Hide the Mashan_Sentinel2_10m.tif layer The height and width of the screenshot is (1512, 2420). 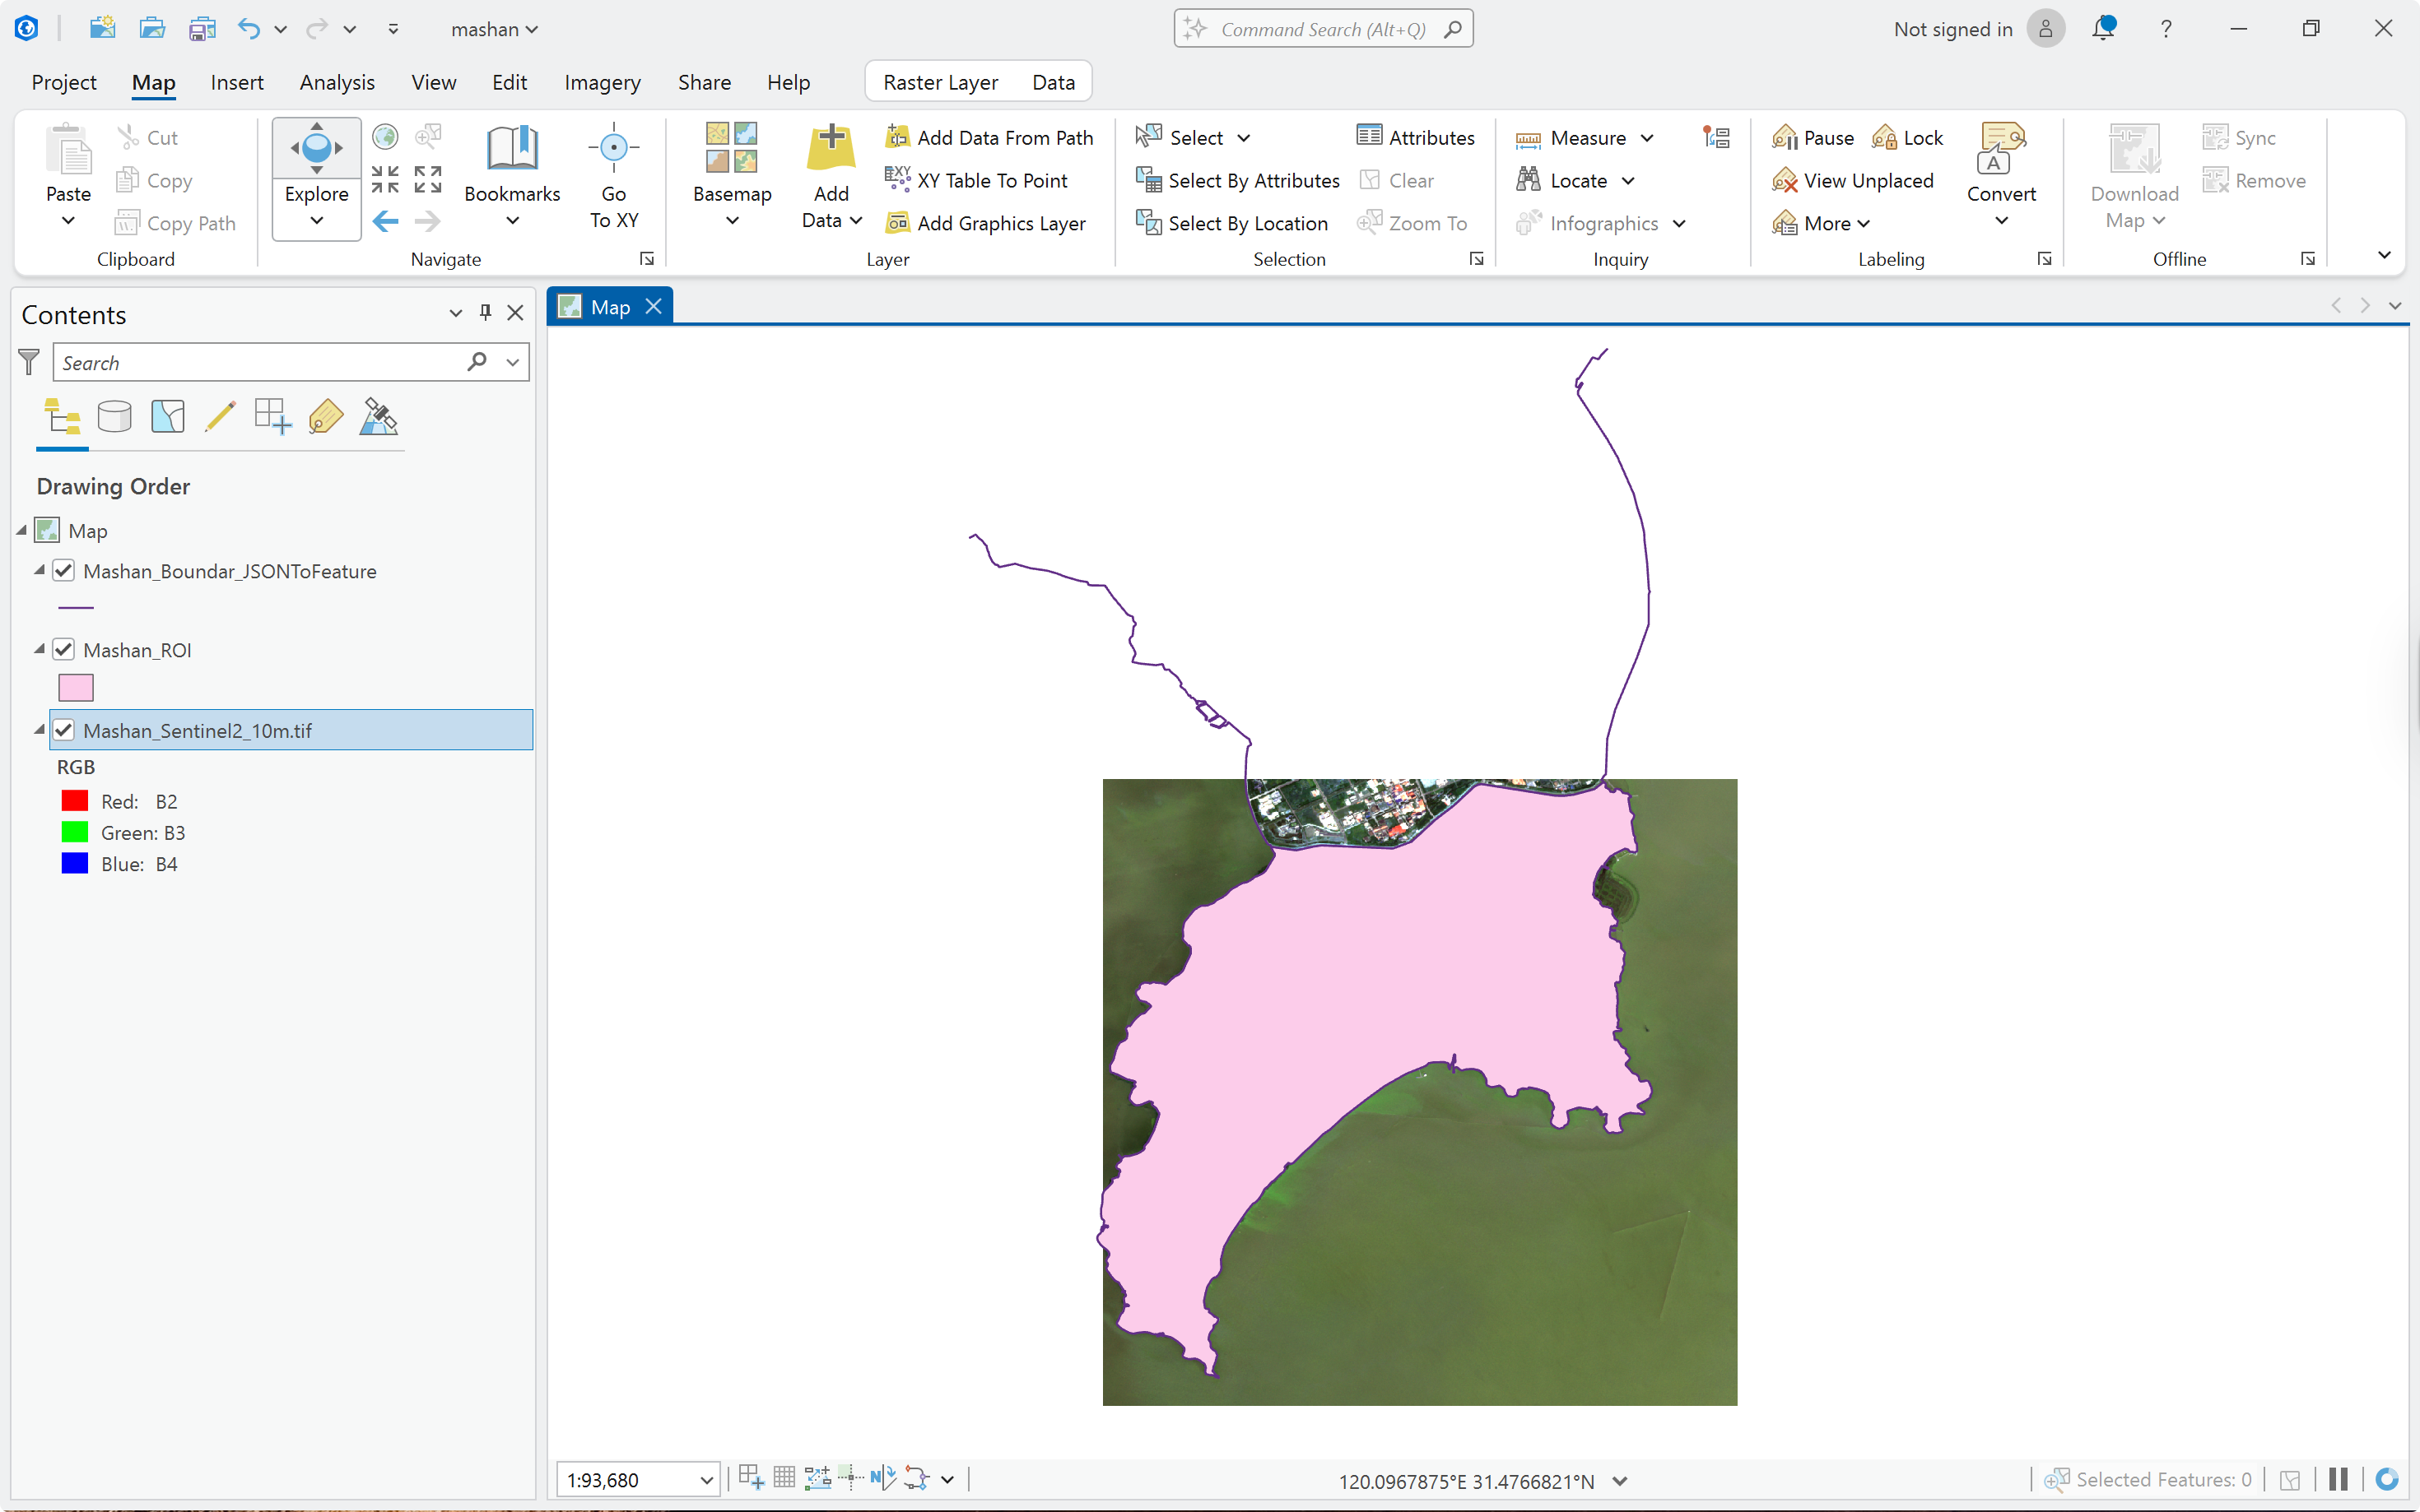64,730
